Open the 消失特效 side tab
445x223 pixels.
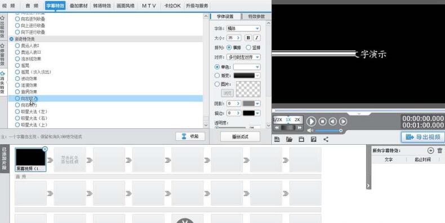pos(2,83)
